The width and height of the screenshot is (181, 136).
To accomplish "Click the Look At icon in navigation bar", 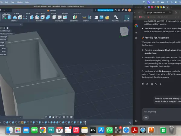I will coord(50,117).
